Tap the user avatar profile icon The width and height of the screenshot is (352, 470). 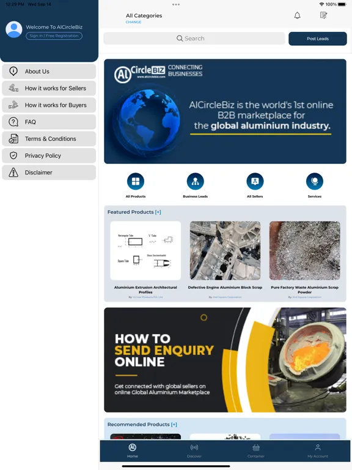[x=14, y=29]
